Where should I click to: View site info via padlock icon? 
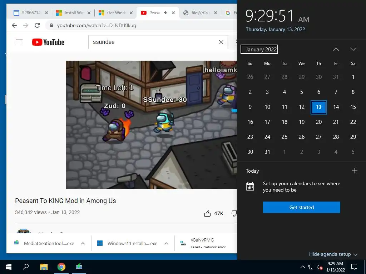(x=51, y=25)
